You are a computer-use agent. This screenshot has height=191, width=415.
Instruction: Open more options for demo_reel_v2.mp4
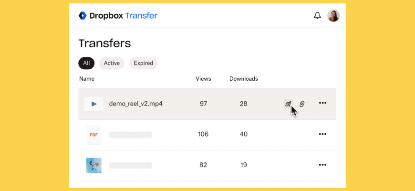point(323,103)
